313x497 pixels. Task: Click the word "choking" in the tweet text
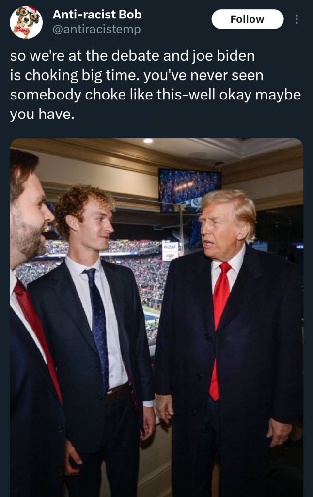51,75
